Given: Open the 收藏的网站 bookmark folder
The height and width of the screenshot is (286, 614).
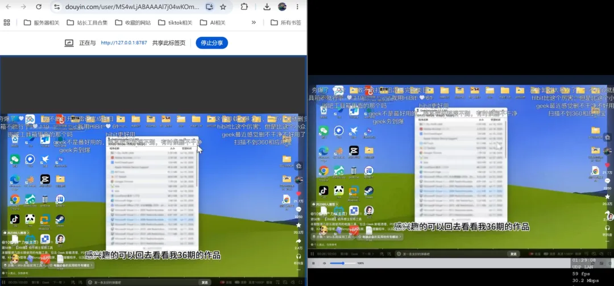Looking at the screenshot, I should (x=132, y=22).
